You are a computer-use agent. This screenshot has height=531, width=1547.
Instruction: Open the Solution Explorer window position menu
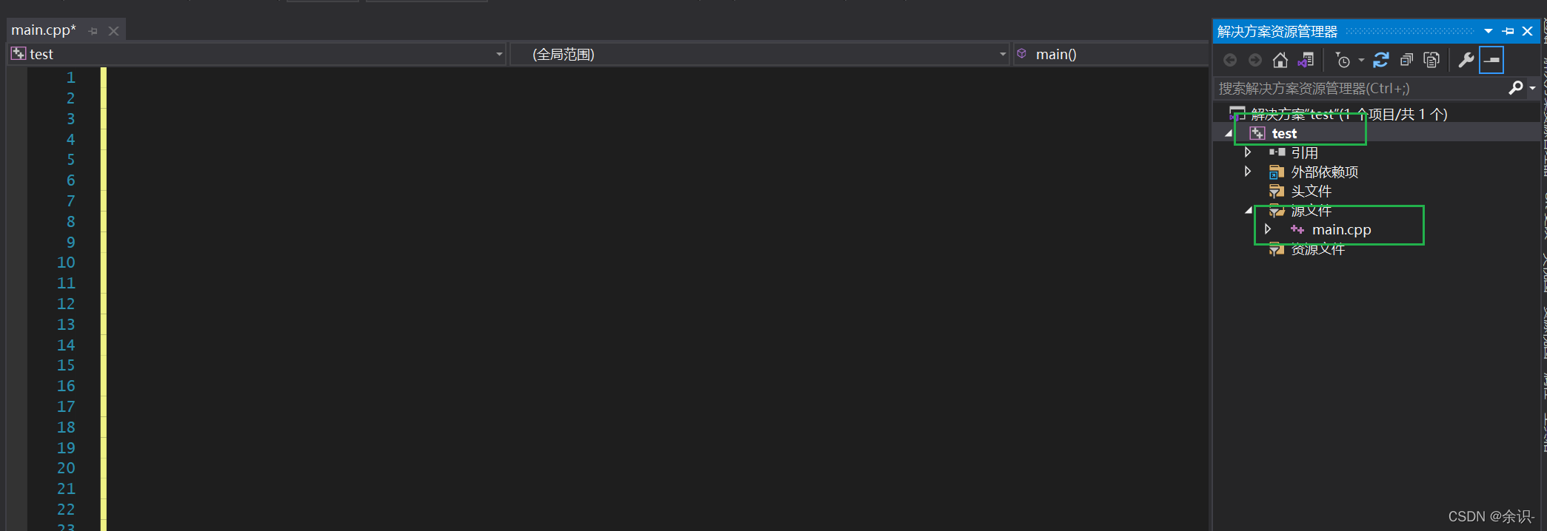[x=1488, y=31]
